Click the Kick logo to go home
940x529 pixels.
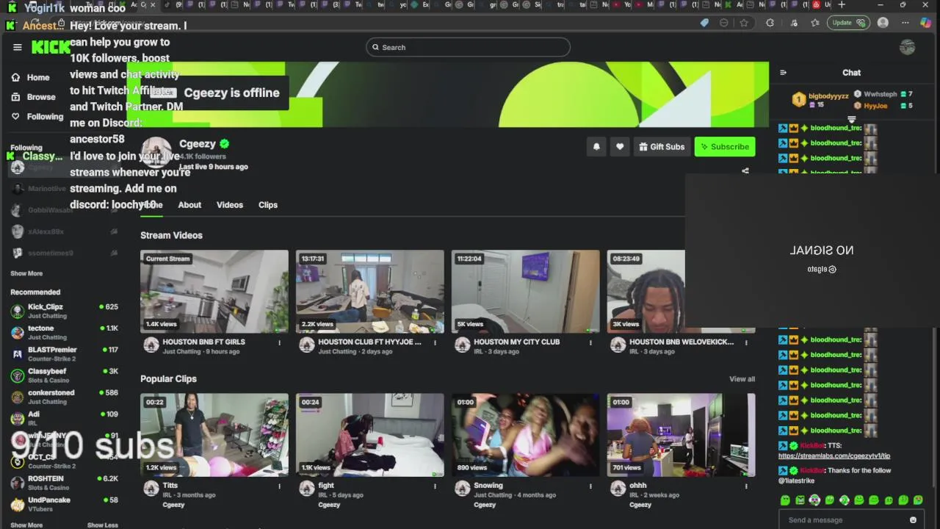click(x=51, y=47)
